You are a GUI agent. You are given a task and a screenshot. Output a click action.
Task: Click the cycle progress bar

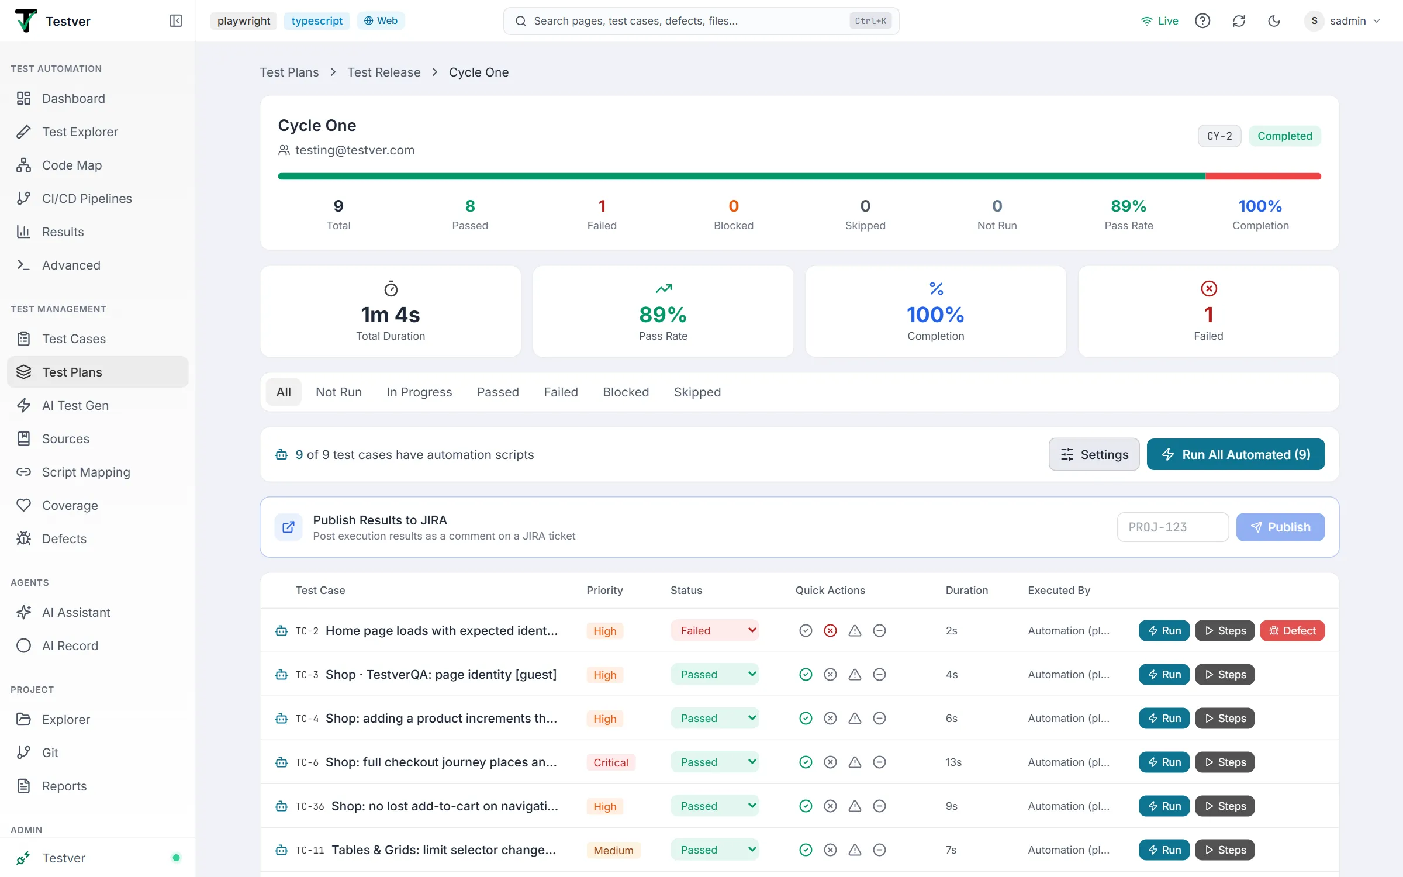pyautogui.click(x=799, y=176)
